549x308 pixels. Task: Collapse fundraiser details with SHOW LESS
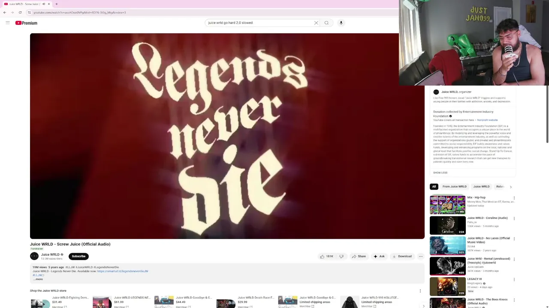click(x=440, y=172)
